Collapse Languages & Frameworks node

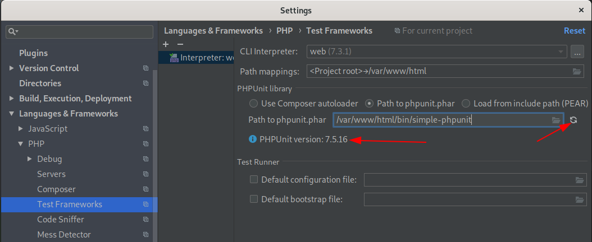(11, 114)
